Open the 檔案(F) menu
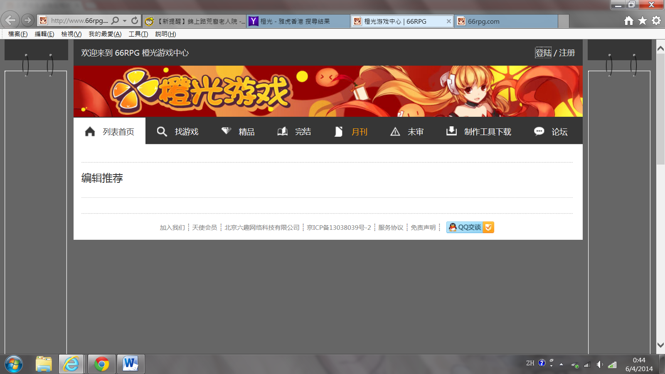The image size is (665, 374). [x=18, y=34]
